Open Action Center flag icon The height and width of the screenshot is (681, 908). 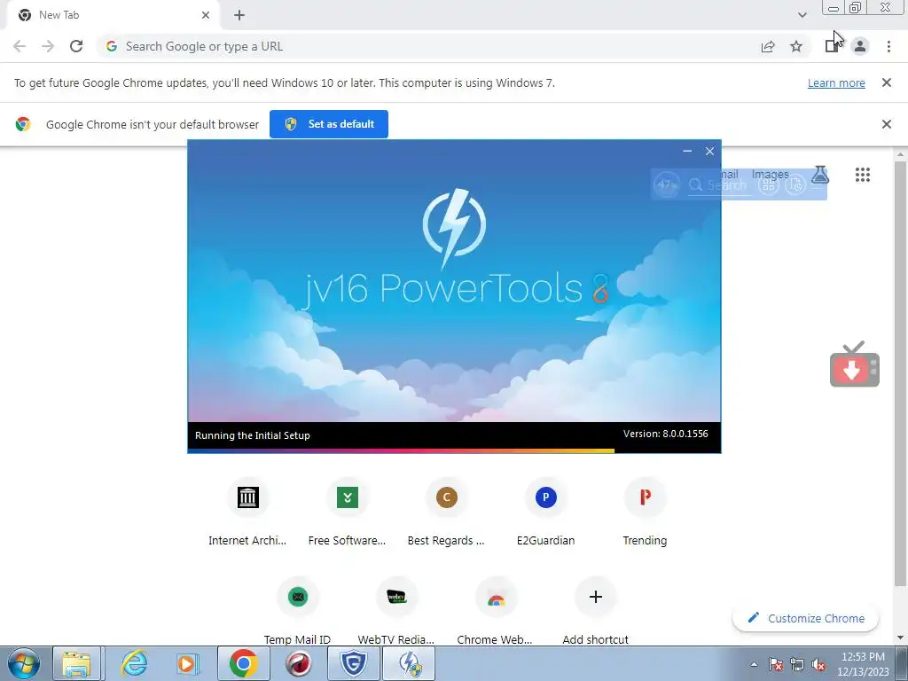(776, 664)
